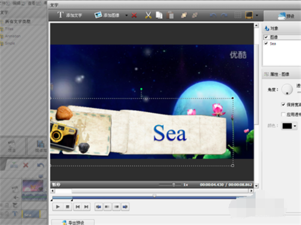The height and width of the screenshot is (225, 301).
Task: Toggle the Keep aspect ratio (保持宽高) checkbox
Action: [283, 104]
